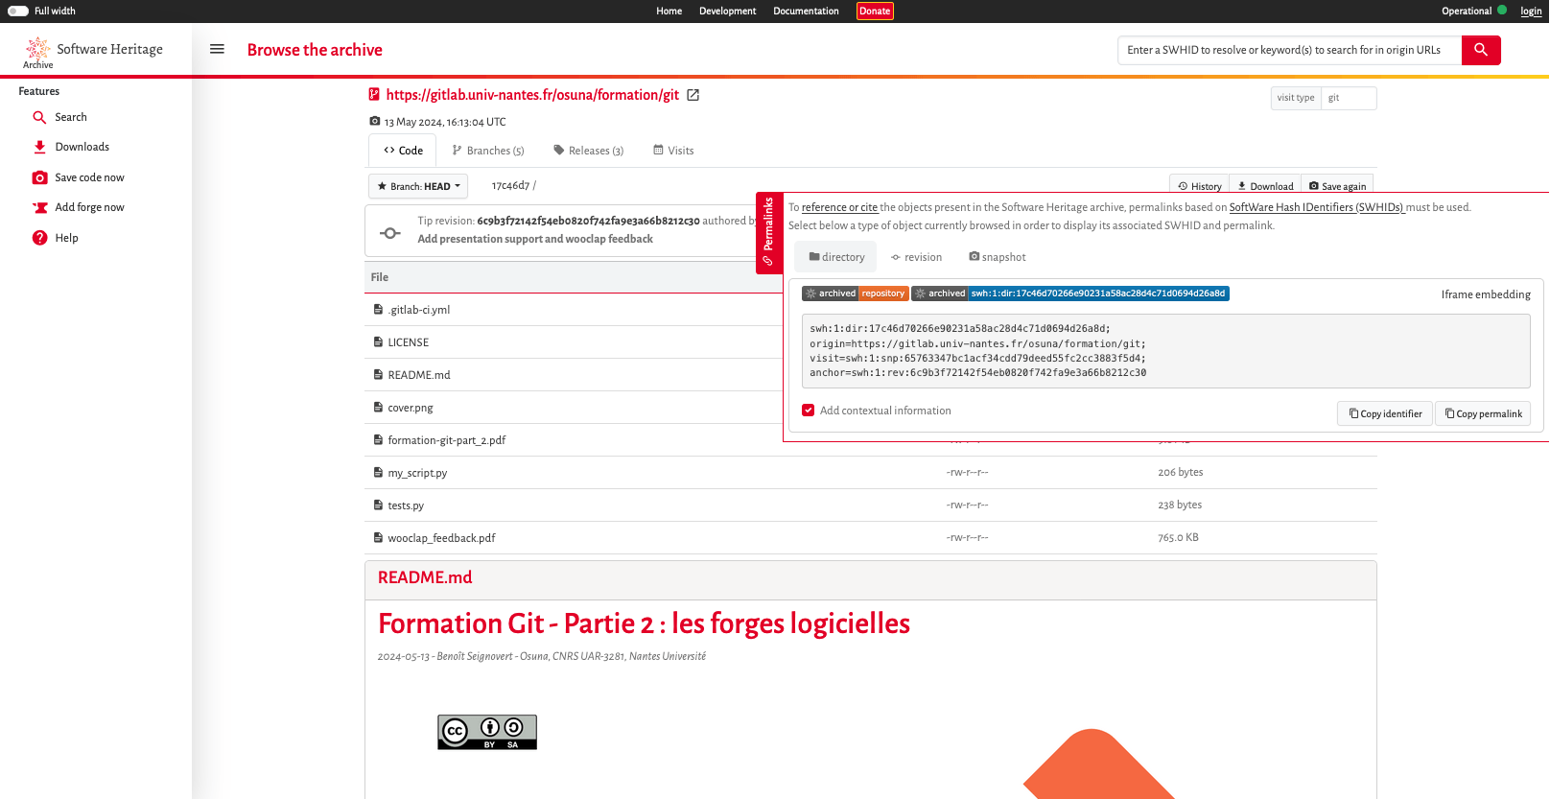Image resolution: width=1550 pixels, height=799 pixels.
Task: Open the Development menu item
Action: (x=727, y=12)
